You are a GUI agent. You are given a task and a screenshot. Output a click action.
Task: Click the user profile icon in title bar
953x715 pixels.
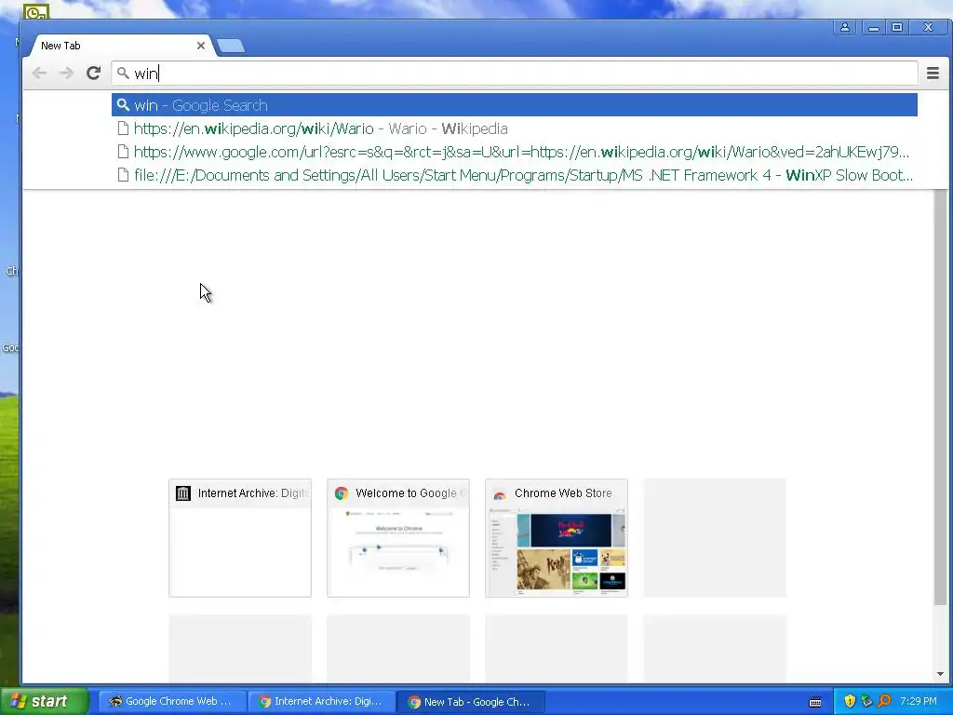(x=844, y=27)
